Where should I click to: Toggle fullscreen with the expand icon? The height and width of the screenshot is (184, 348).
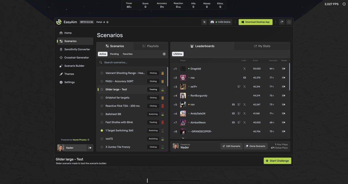tap(289, 22)
